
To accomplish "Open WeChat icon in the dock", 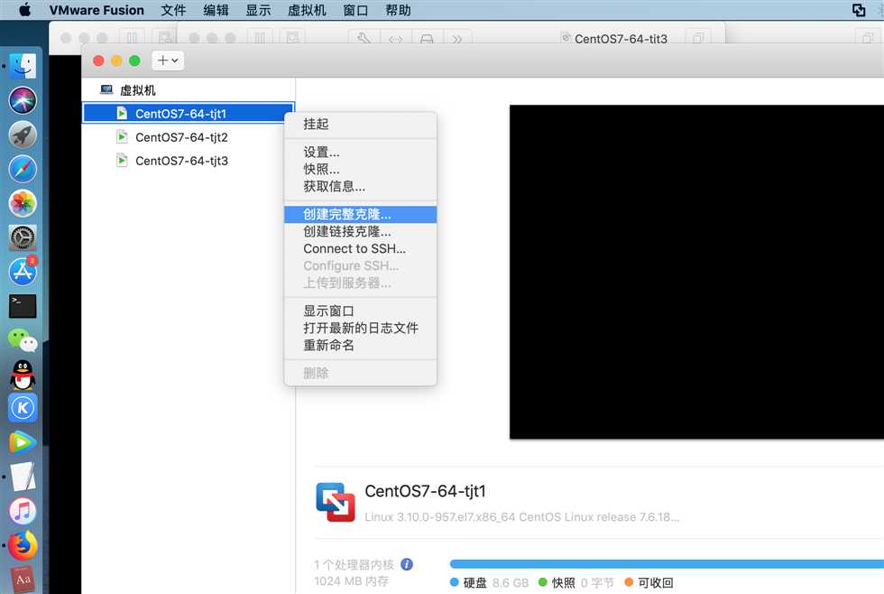I will click(x=23, y=340).
